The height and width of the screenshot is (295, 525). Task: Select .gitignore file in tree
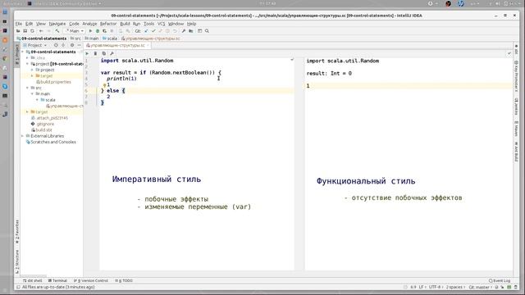pyautogui.click(x=43, y=124)
